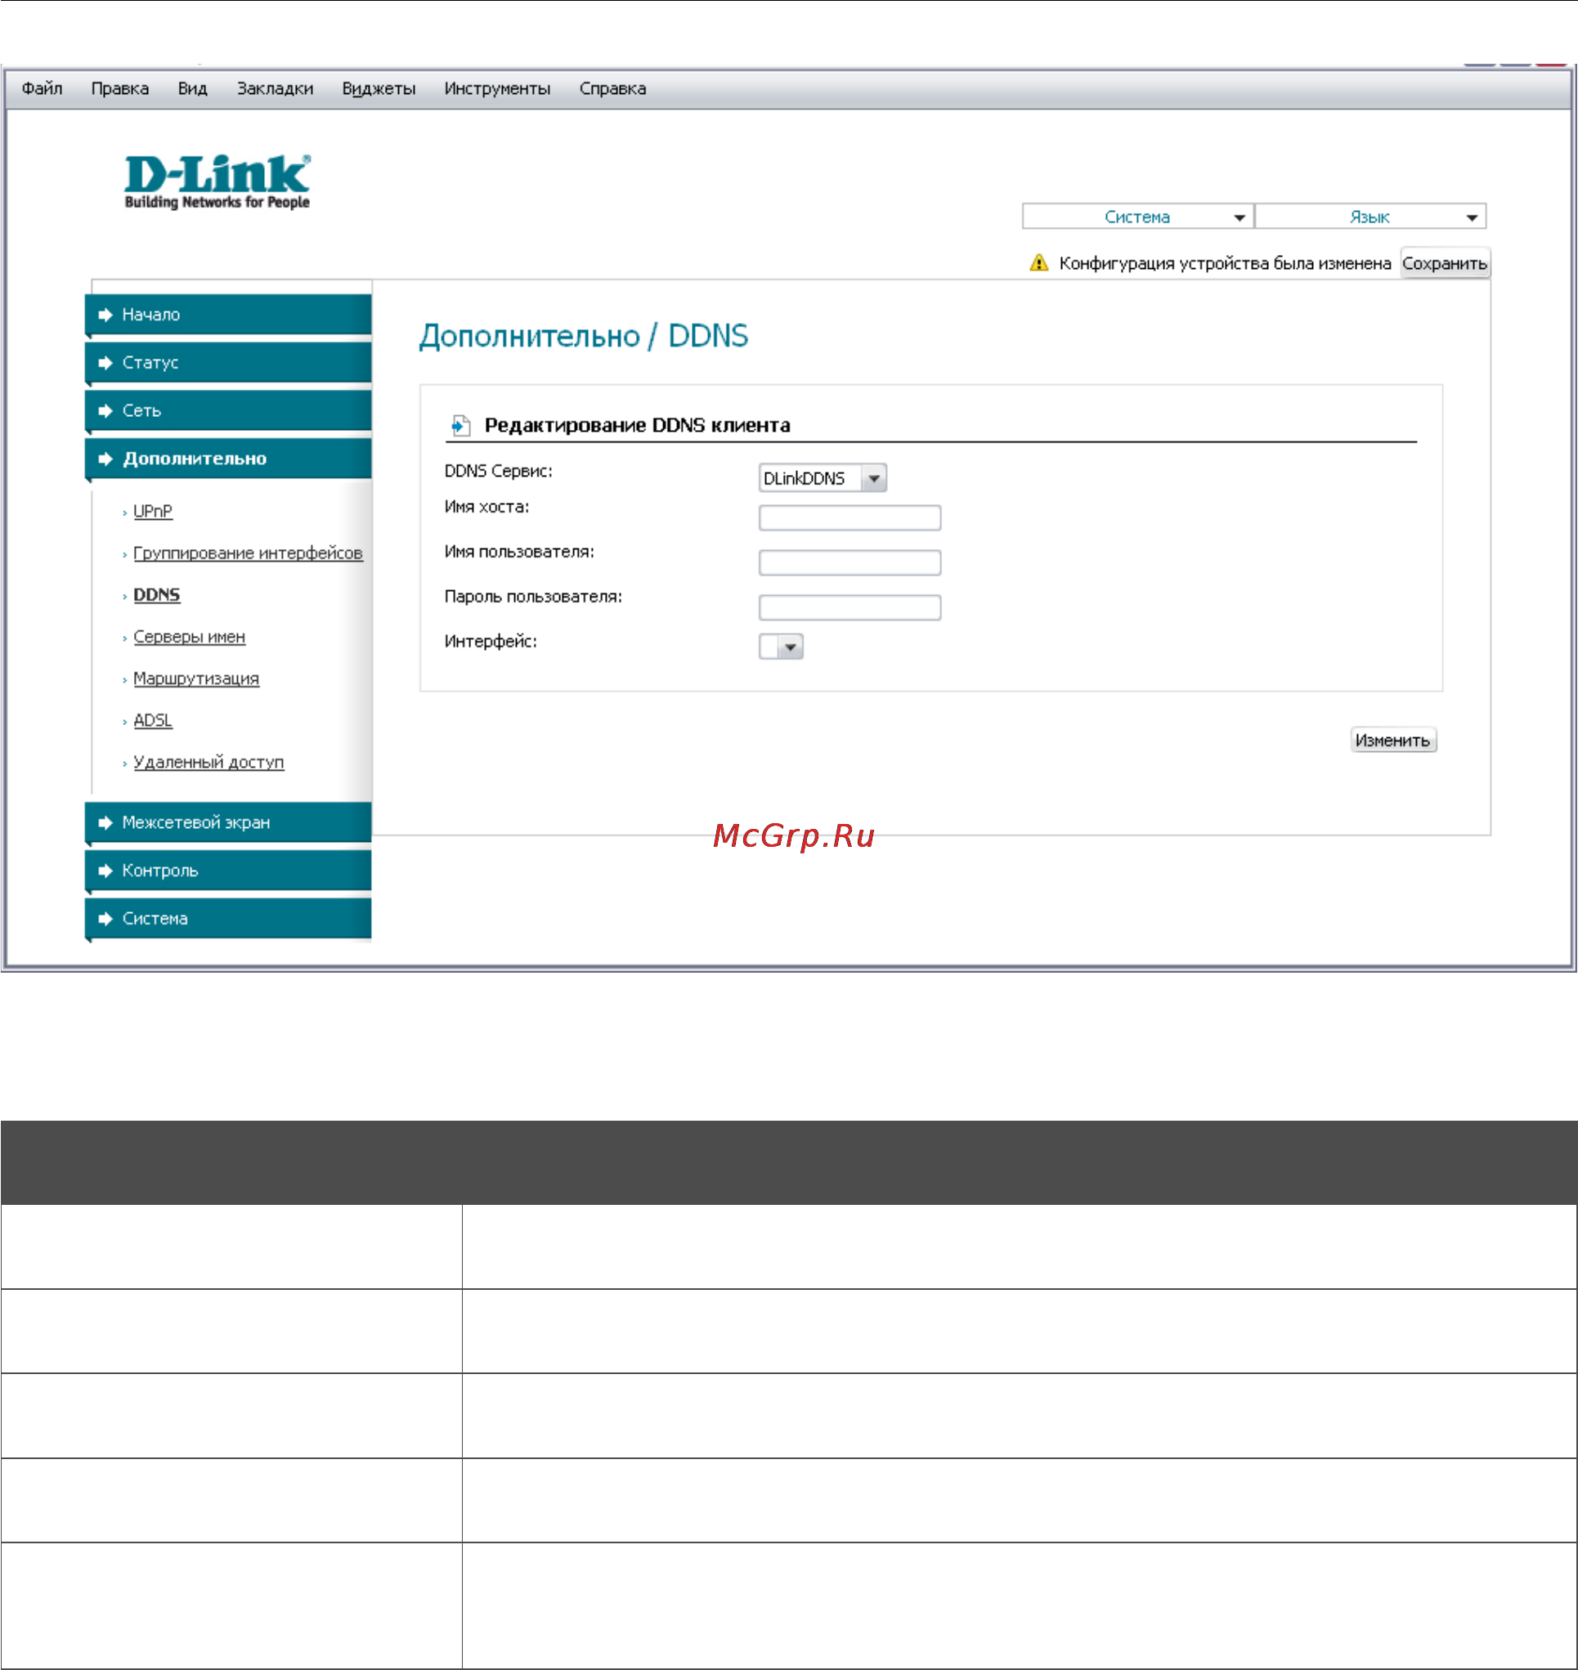Open the Справка menu
Image resolution: width=1578 pixels, height=1670 pixels.
pos(612,88)
